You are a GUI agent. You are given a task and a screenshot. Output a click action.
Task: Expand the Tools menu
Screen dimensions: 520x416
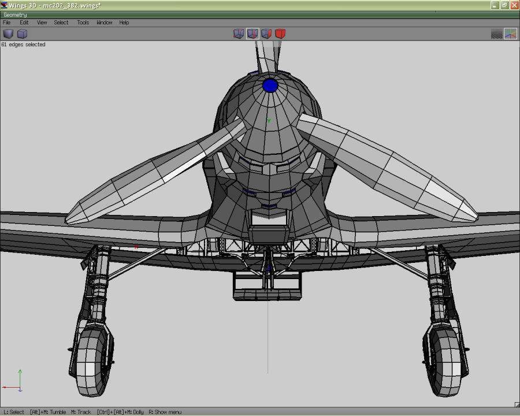[x=83, y=23]
